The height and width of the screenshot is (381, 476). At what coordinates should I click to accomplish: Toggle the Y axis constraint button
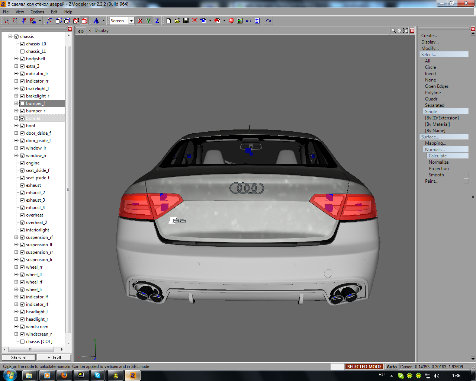pyautogui.click(x=148, y=21)
